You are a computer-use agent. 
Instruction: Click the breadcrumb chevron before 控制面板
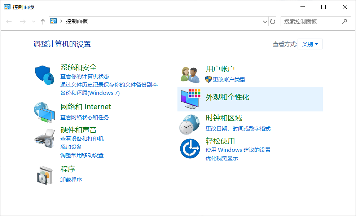(61, 21)
